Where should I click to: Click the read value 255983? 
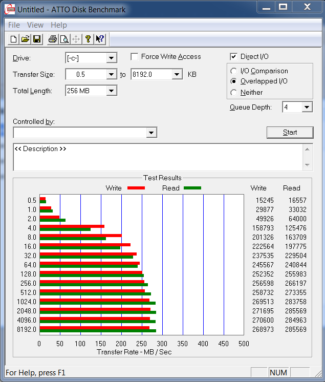pos(295,274)
